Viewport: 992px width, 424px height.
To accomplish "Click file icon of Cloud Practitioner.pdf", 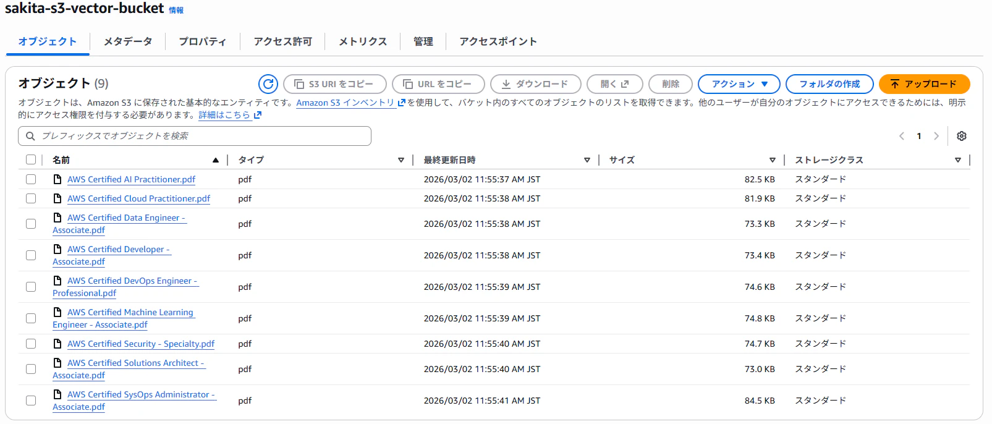I will (x=57, y=198).
